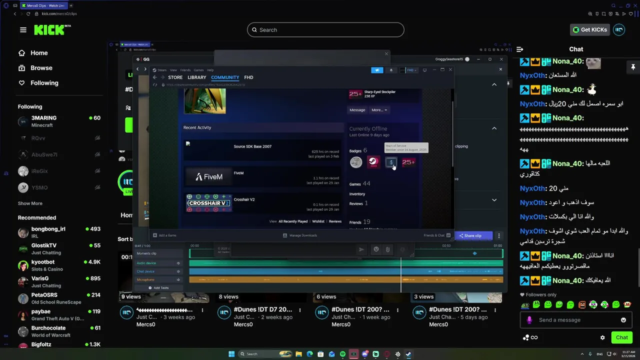Click the 25+ game collector badge
The width and height of the screenshot is (640, 360).
pos(408,162)
